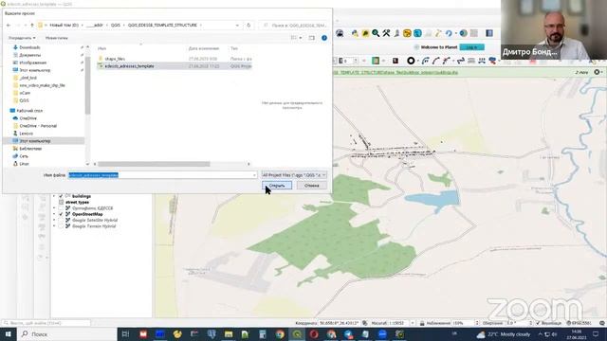607x341 pixels.
Task: Sort the file list by the Имя column
Action: [101, 48]
